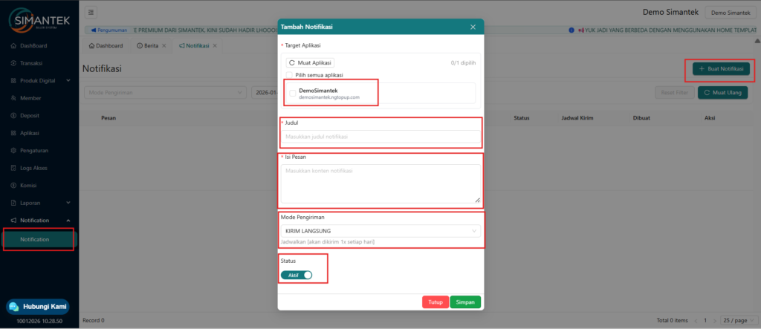Close the Tambah Notifikasi dialog with X
Viewport: 761px width, 329px height.
point(473,27)
